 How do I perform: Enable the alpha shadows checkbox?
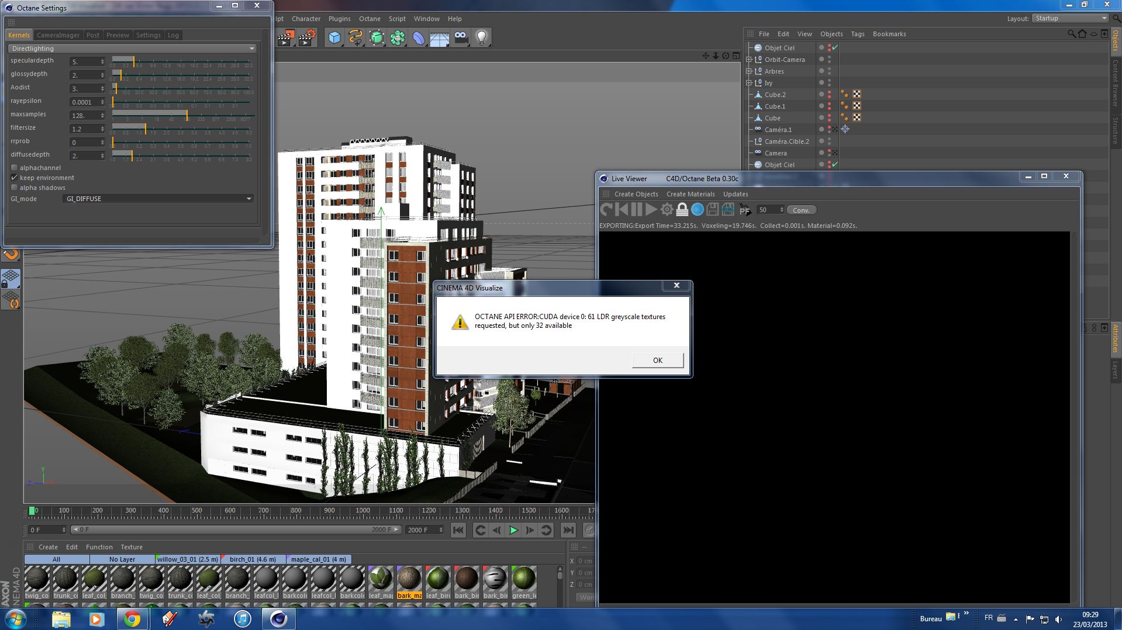(15, 188)
